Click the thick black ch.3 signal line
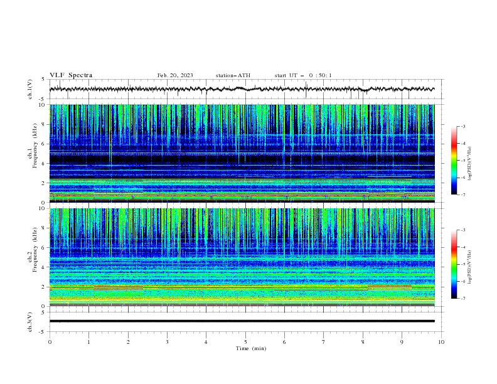 242,321
